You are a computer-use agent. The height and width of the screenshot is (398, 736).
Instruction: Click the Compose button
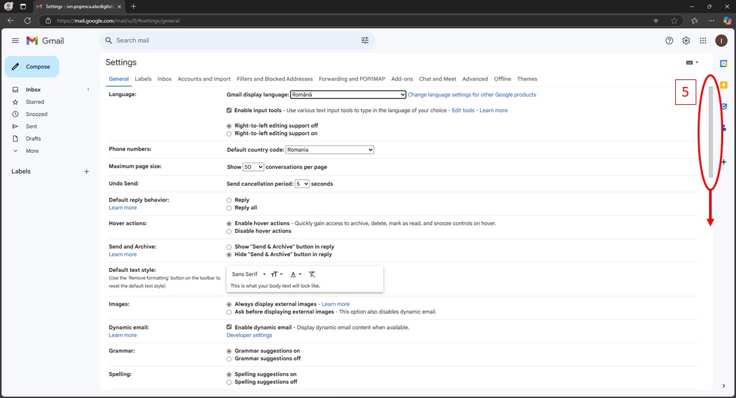pos(32,67)
